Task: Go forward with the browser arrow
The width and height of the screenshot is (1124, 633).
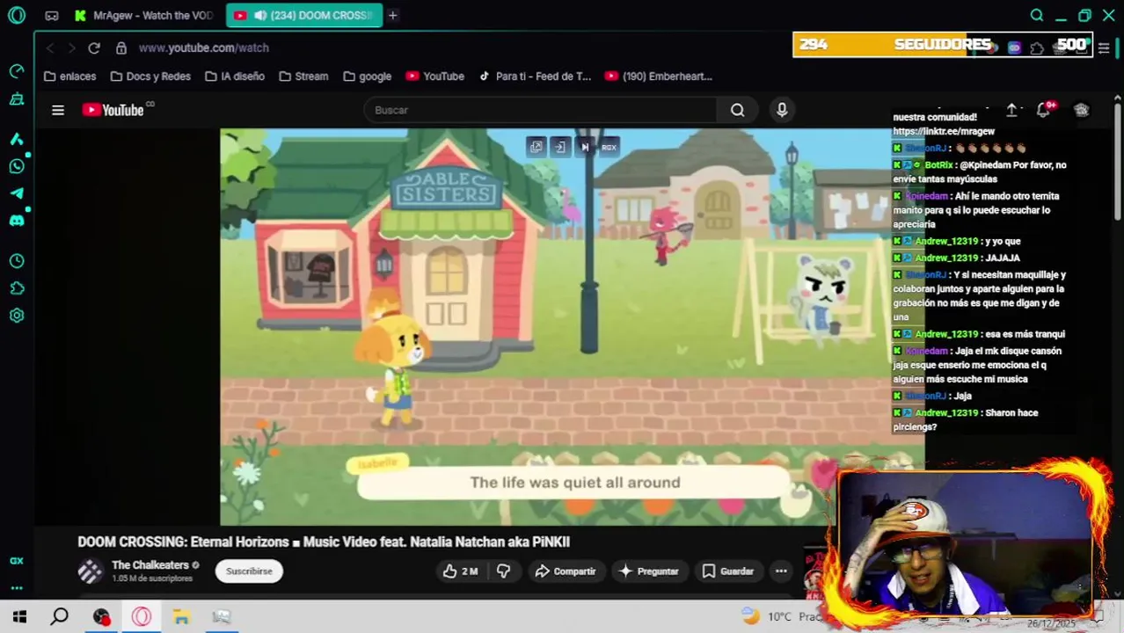Action: 71,47
